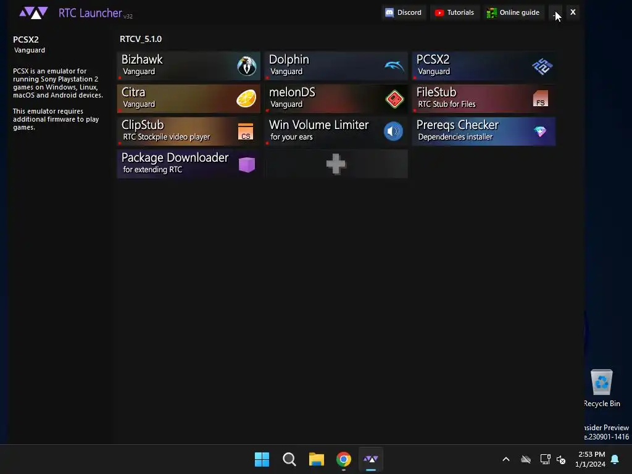Click the Package Downloader purple cube icon
Viewport: 632px width, 474px height.
(x=247, y=164)
